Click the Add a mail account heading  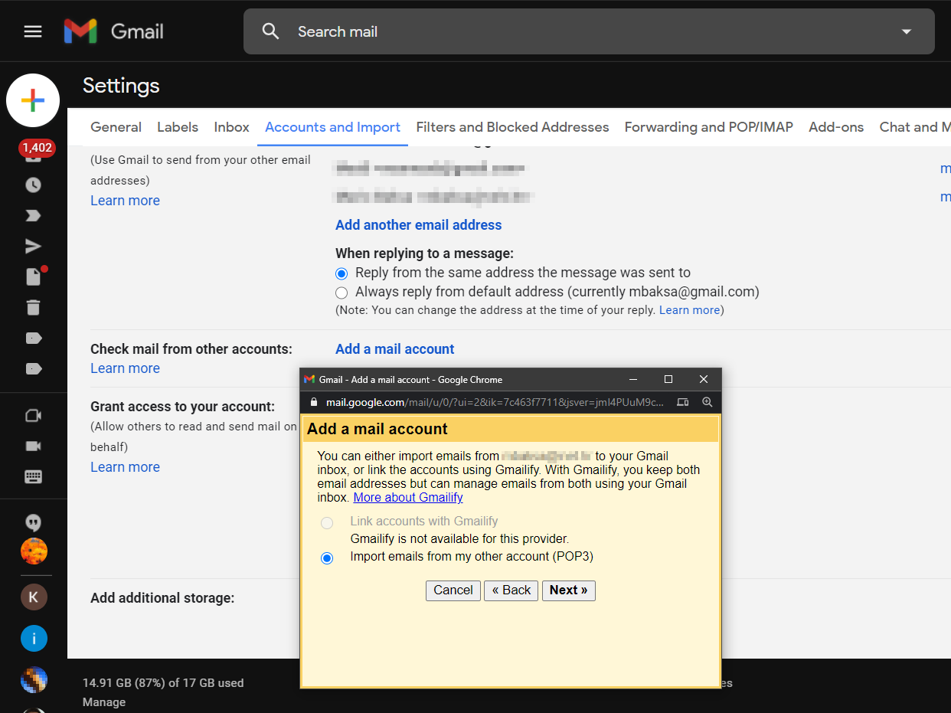(377, 429)
